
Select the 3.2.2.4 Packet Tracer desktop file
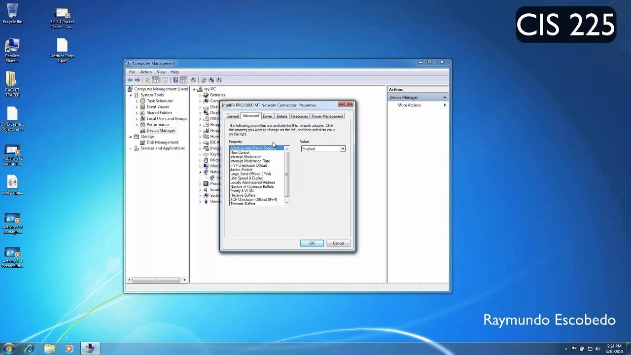pos(62,18)
